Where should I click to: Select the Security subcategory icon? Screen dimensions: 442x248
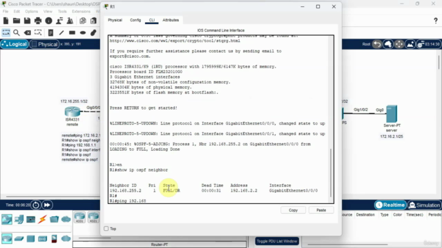(54, 239)
